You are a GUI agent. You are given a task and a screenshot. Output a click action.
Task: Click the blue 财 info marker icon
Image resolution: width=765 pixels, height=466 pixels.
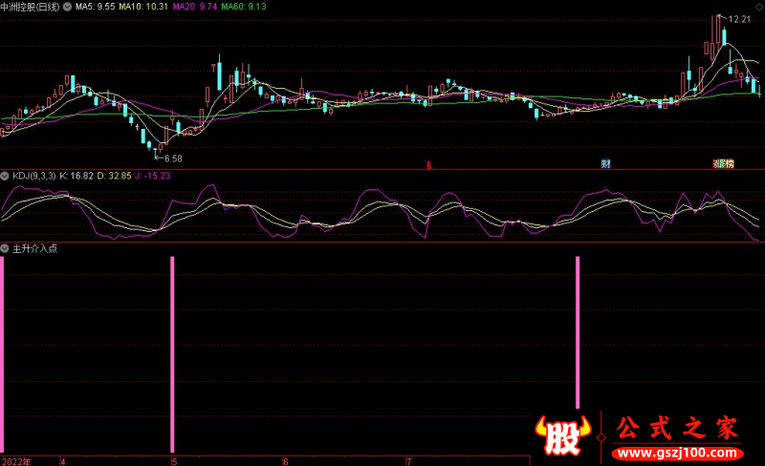(x=605, y=164)
